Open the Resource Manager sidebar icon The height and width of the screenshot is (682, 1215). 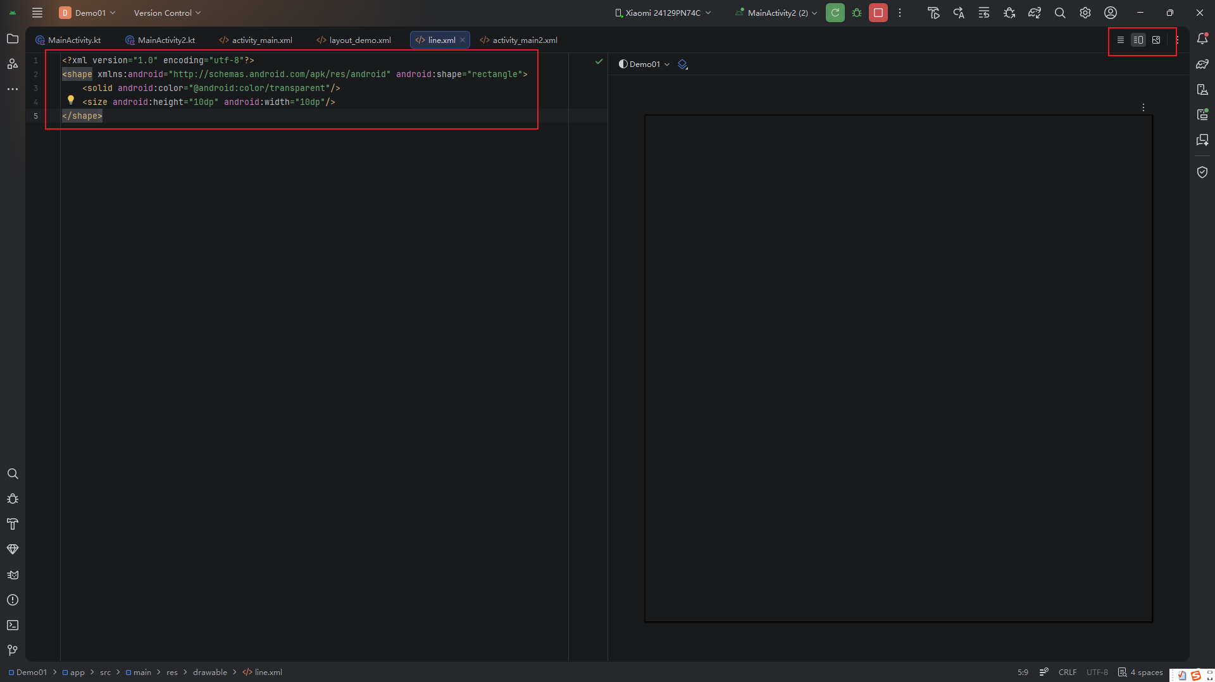tap(13, 64)
